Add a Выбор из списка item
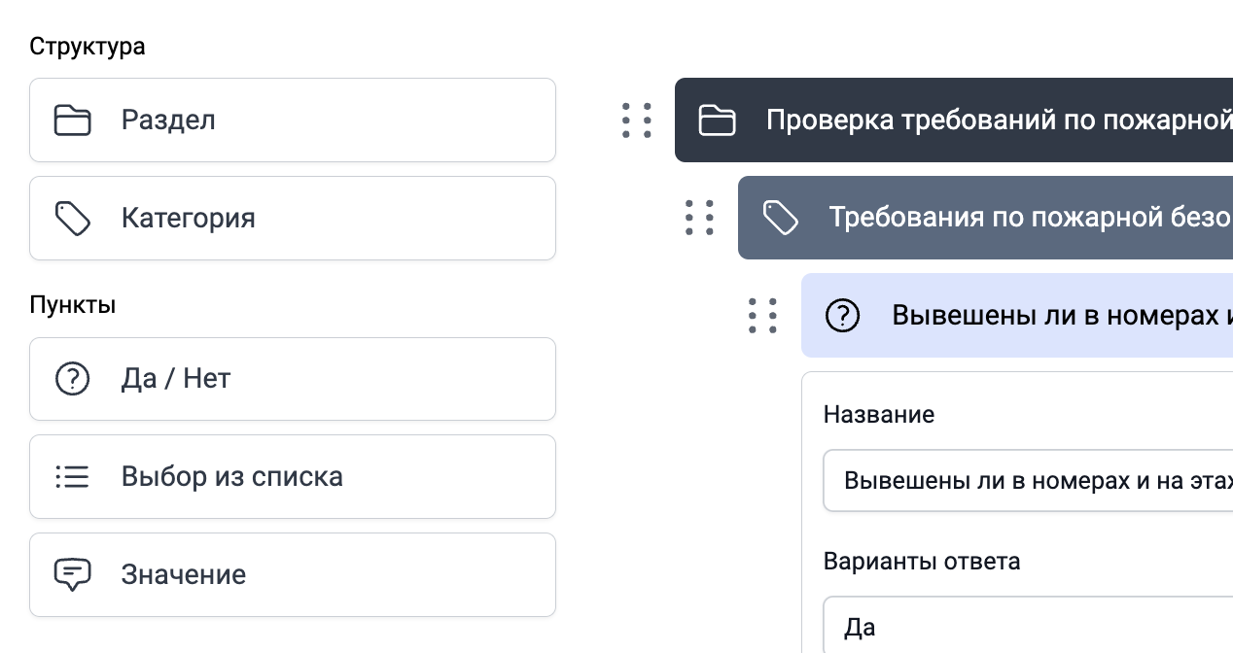 (292, 477)
